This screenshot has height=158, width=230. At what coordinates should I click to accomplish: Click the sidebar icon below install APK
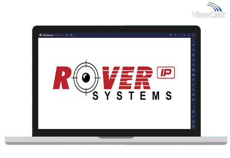(x=193, y=75)
